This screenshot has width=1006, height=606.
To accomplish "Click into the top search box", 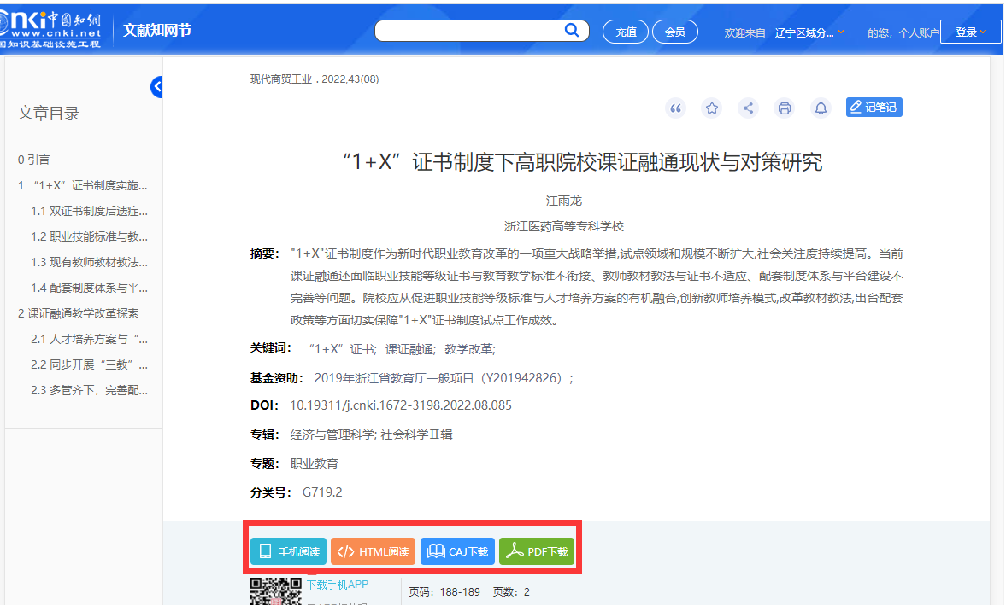I will (470, 31).
